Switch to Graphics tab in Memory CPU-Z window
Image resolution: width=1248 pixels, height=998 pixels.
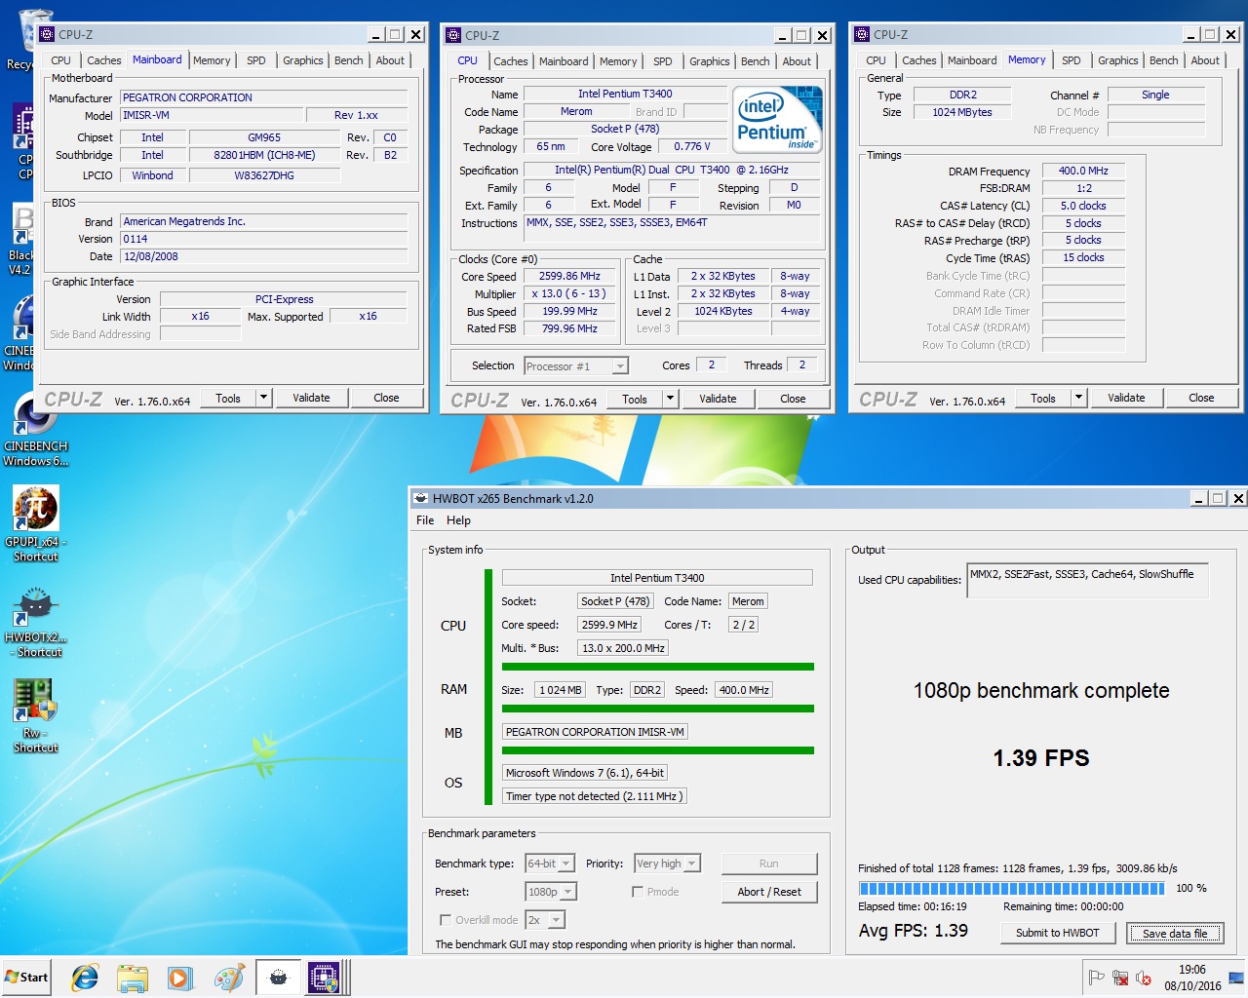point(1117,60)
